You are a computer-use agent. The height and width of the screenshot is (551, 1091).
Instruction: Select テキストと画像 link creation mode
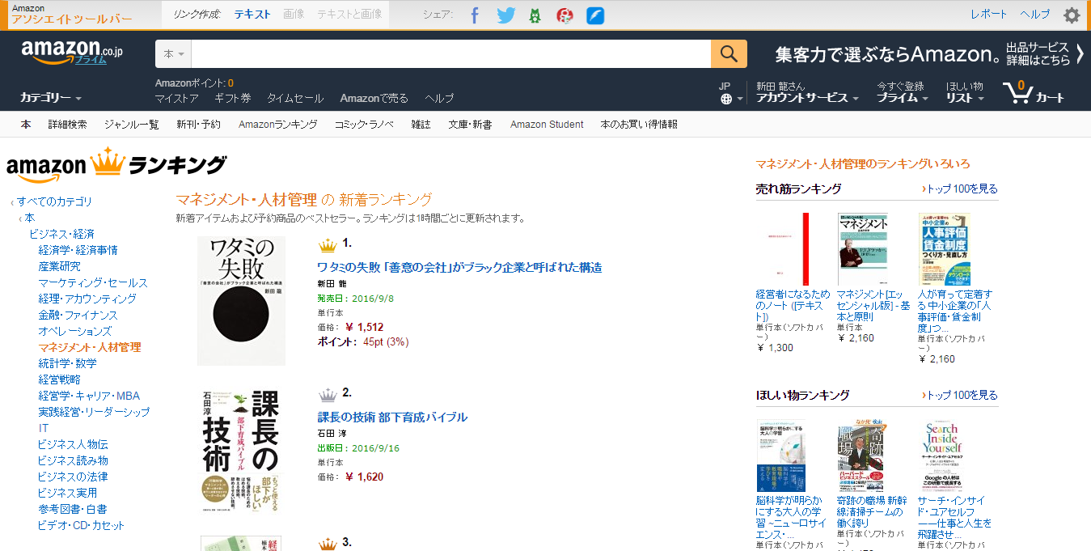point(349,14)
